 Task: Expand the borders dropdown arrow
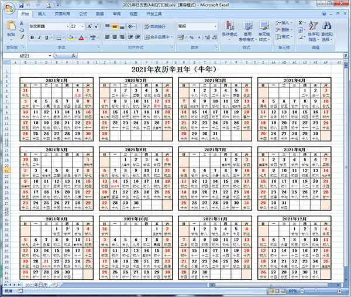(x=64, y=37)
